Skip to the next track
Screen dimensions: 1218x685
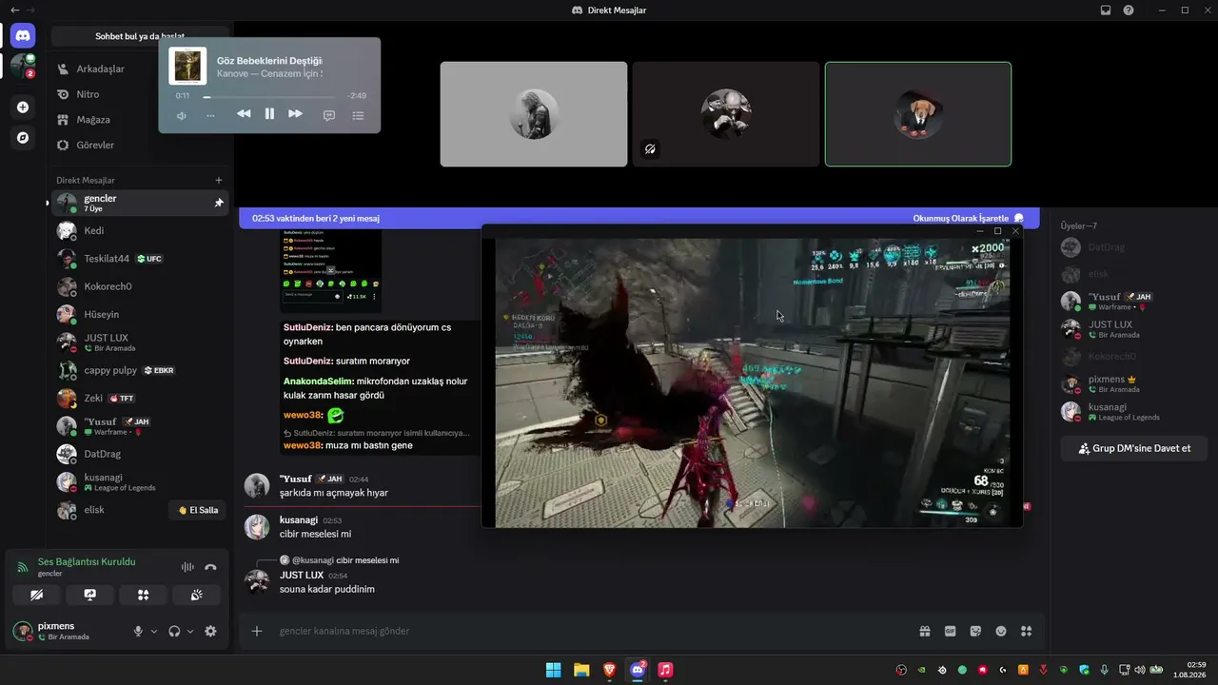coord(295,114)
